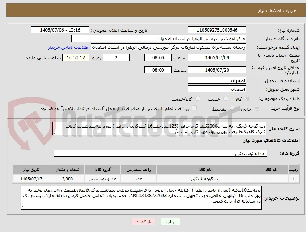Click the response deadline hour 08:00 field
The height and width of the screenshot is (232, 306).
(x=158, y=57)
